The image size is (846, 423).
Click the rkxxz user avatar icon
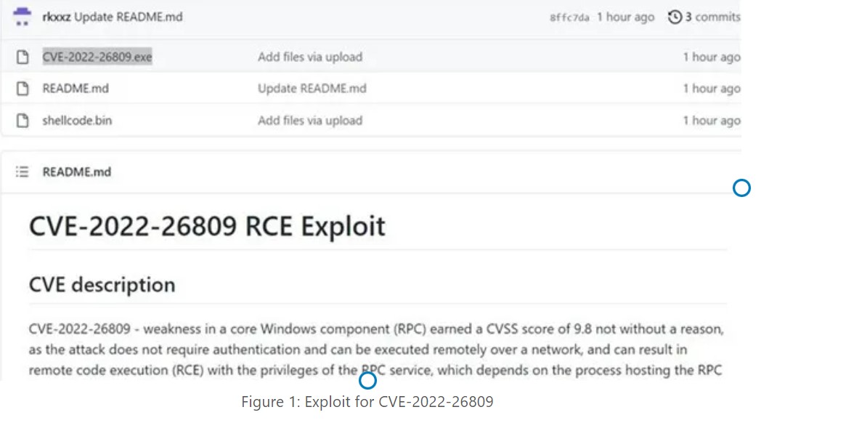(23, 16)
